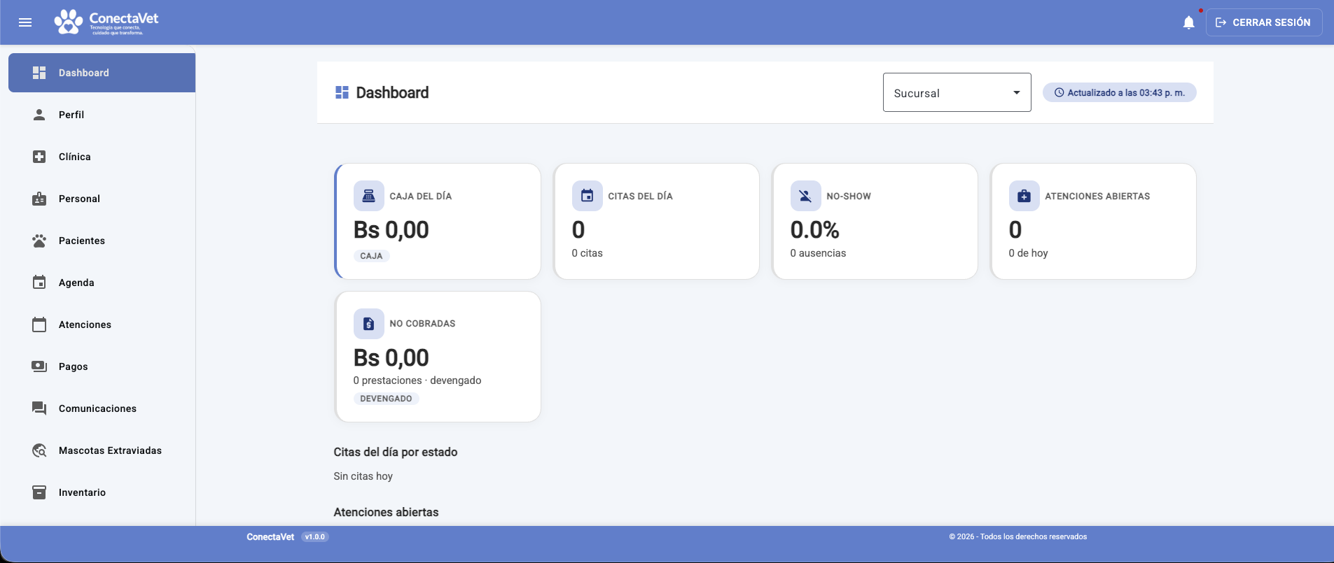The image size is (1334, 563).
Task: Click the 0.0% no-show value
Action: coord(814,229)
